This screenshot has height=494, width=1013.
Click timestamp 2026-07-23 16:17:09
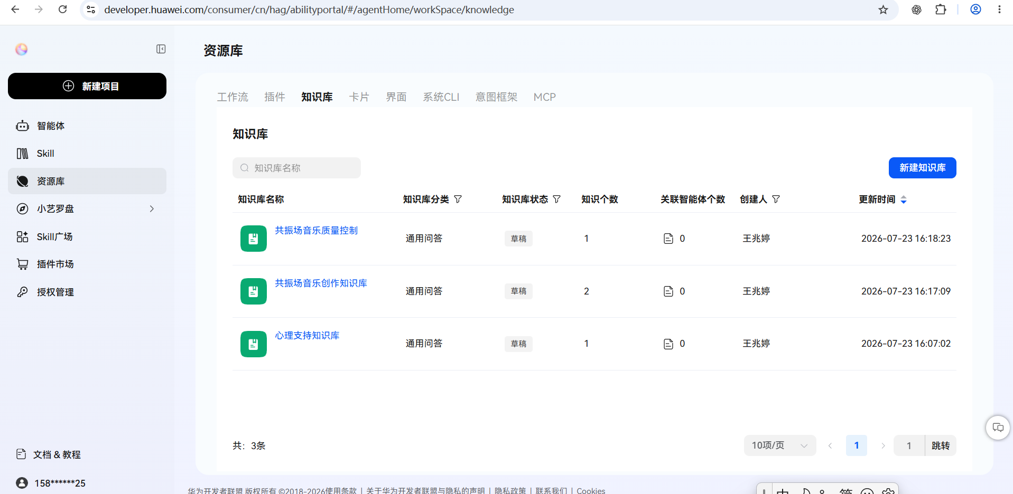point(906,291)
